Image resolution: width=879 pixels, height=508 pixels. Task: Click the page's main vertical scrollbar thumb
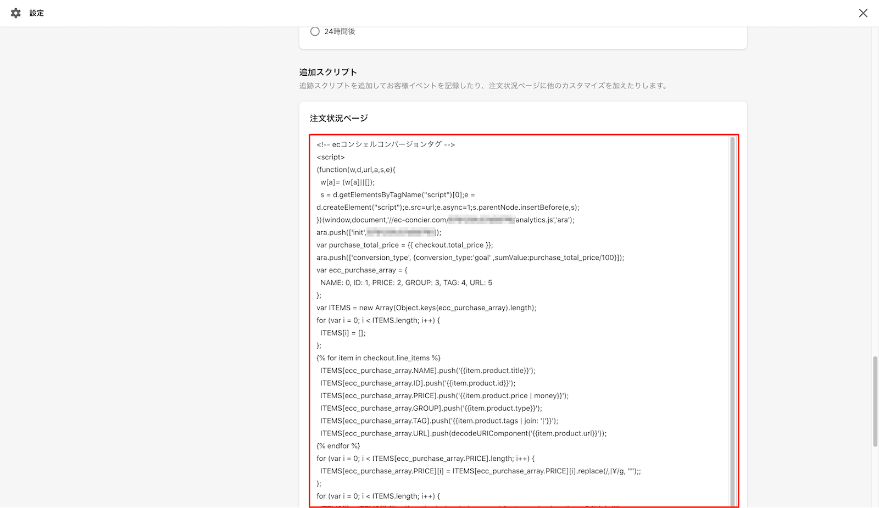pyautogui.click(x=875, y=401)
